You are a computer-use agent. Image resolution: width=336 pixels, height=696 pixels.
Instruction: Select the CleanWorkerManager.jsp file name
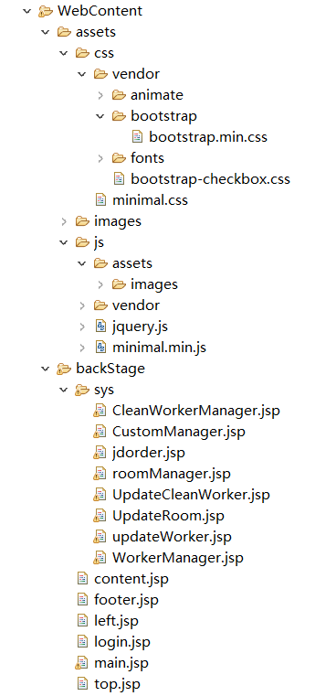tap(196, 411)
